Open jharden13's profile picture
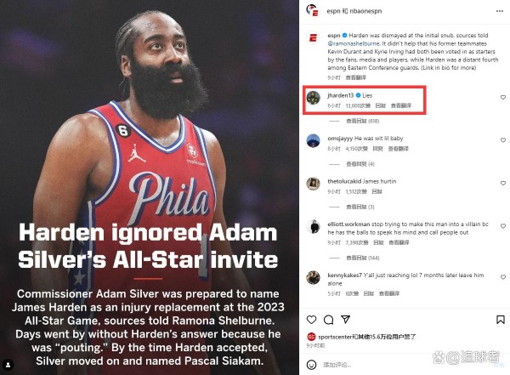Image resolution: width=510 pixels, height=375 pixels. click(313, 98)
